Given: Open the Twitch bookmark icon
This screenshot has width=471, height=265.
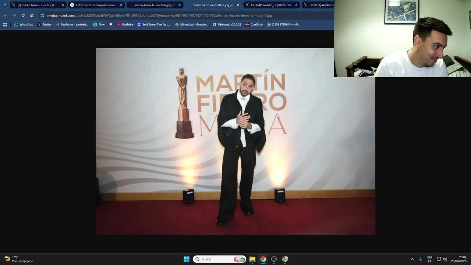Looking at the screenshot, I should click(111, 25).
